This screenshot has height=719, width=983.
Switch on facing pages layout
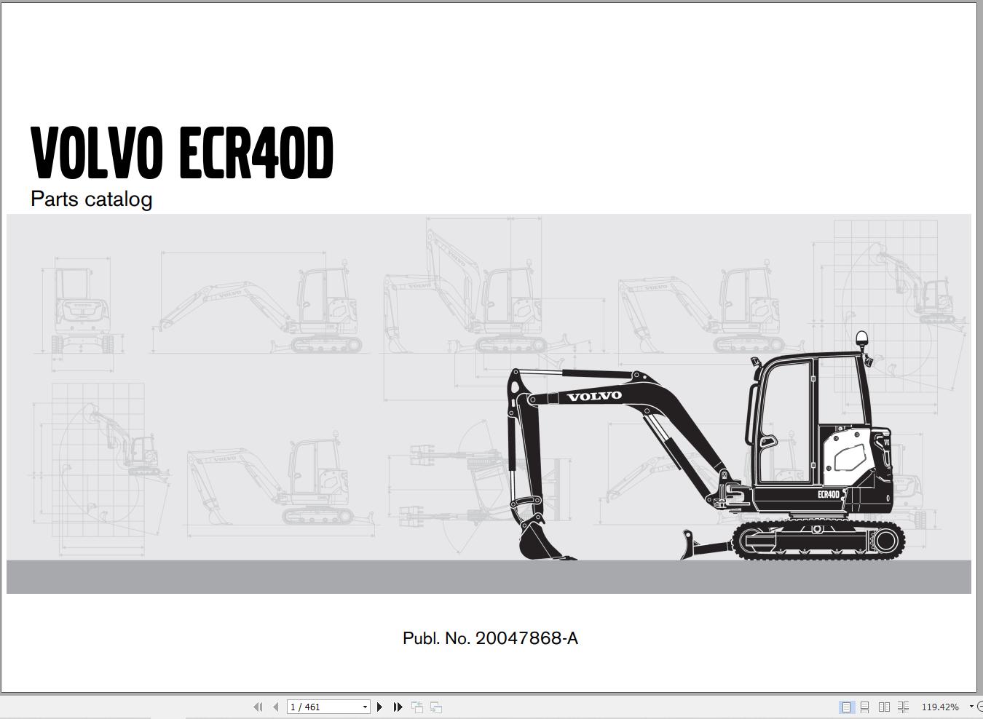(885, 706)
